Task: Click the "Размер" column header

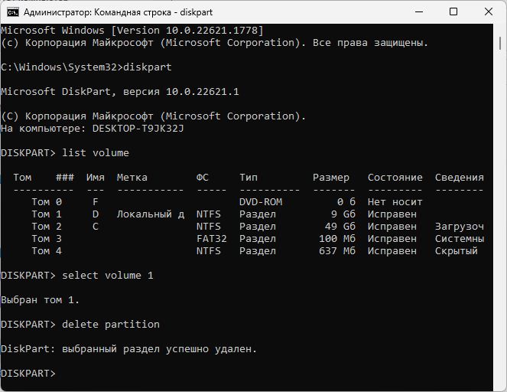Action: tap(330, 178)
